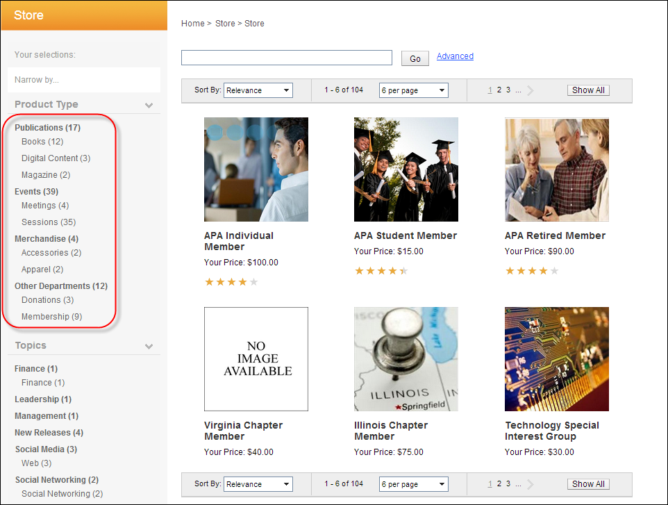Collapse the Product Type section chevron
The height and width of the screenshot is (505, 668).
coord(149,106)
